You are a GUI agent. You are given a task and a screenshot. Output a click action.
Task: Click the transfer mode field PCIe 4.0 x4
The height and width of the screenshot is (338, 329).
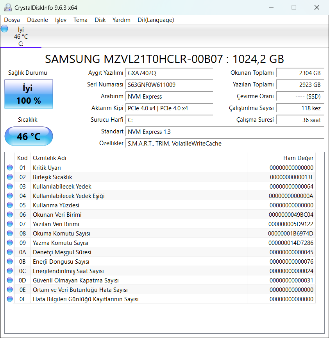tap(169, 108)
